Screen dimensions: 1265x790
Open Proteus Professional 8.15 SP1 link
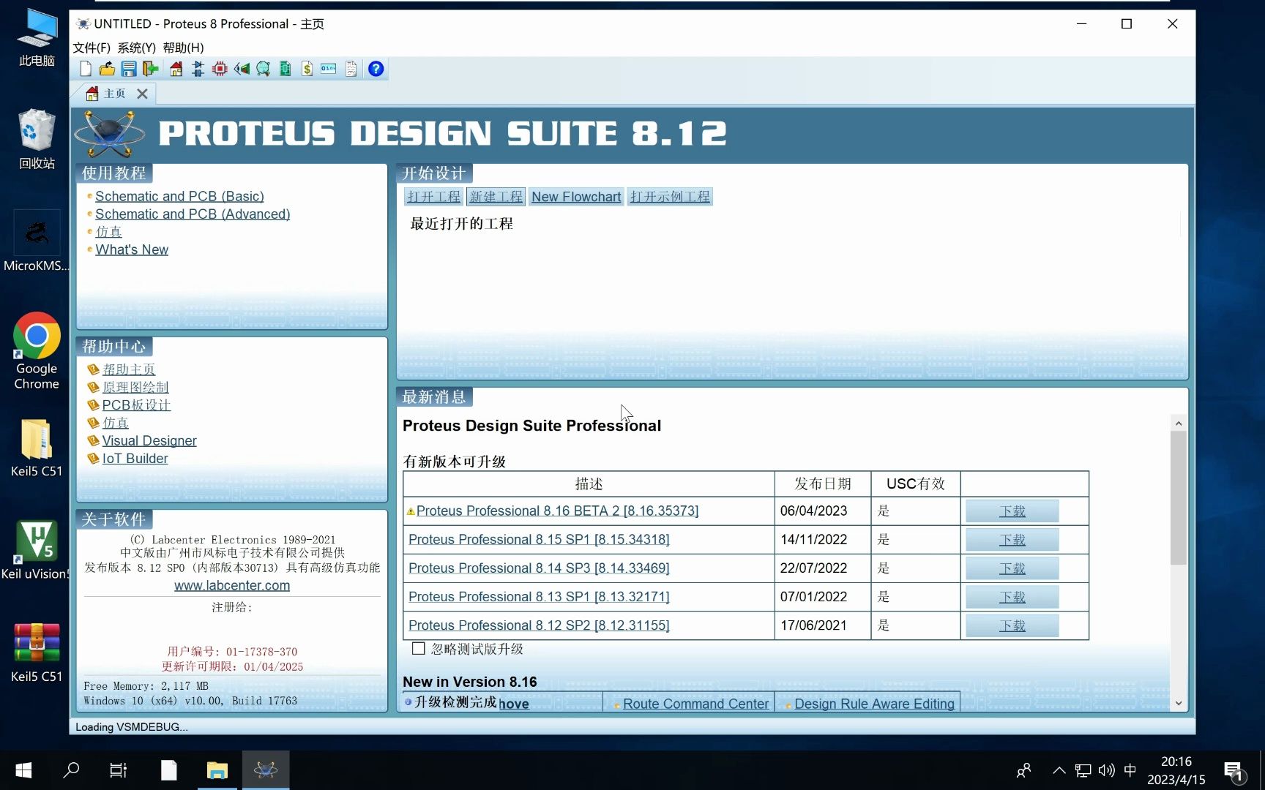click(x=539, y=539)
